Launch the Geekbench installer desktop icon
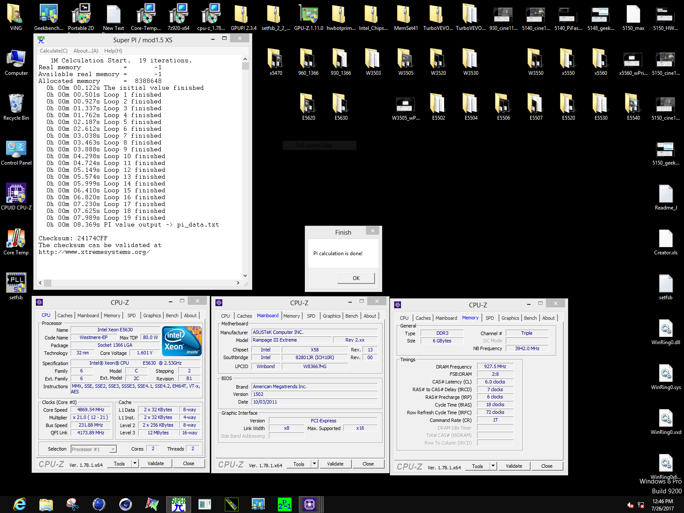684x513 pixels. coord(48,17)
